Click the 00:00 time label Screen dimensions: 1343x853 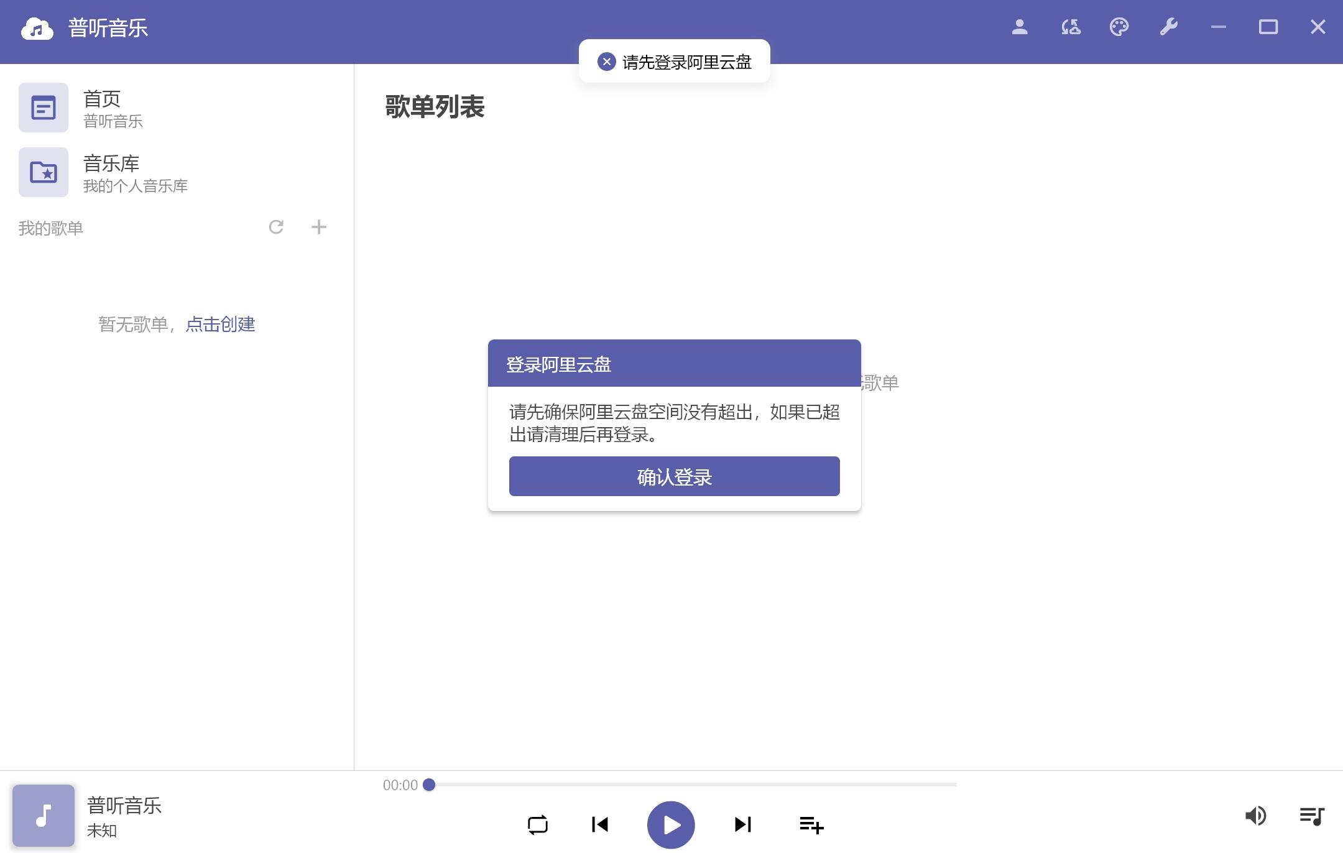click(400, 785)
